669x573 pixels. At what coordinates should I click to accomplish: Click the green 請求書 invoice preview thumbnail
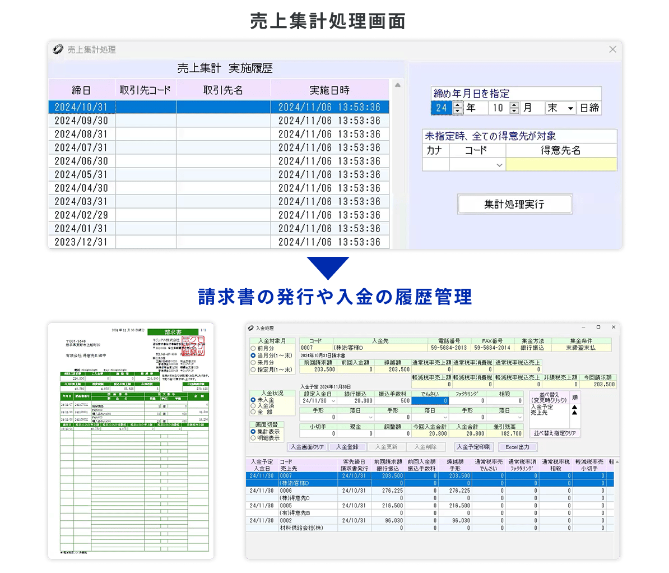(x=131, y=441)
